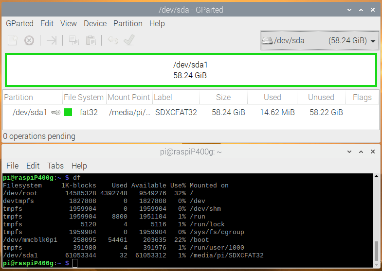Maximize the terminal window

point(361,152)
